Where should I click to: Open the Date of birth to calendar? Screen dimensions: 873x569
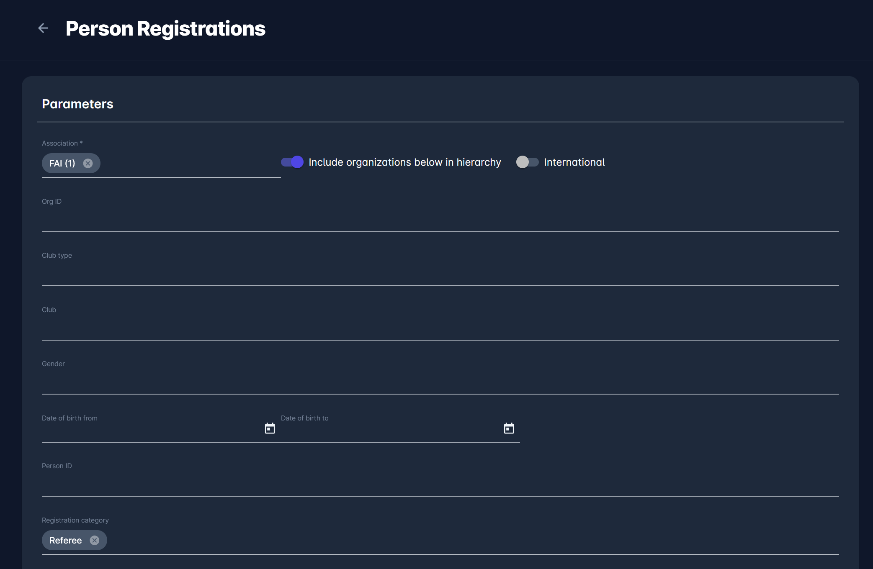pyautogui.click(x=509, y=428)
